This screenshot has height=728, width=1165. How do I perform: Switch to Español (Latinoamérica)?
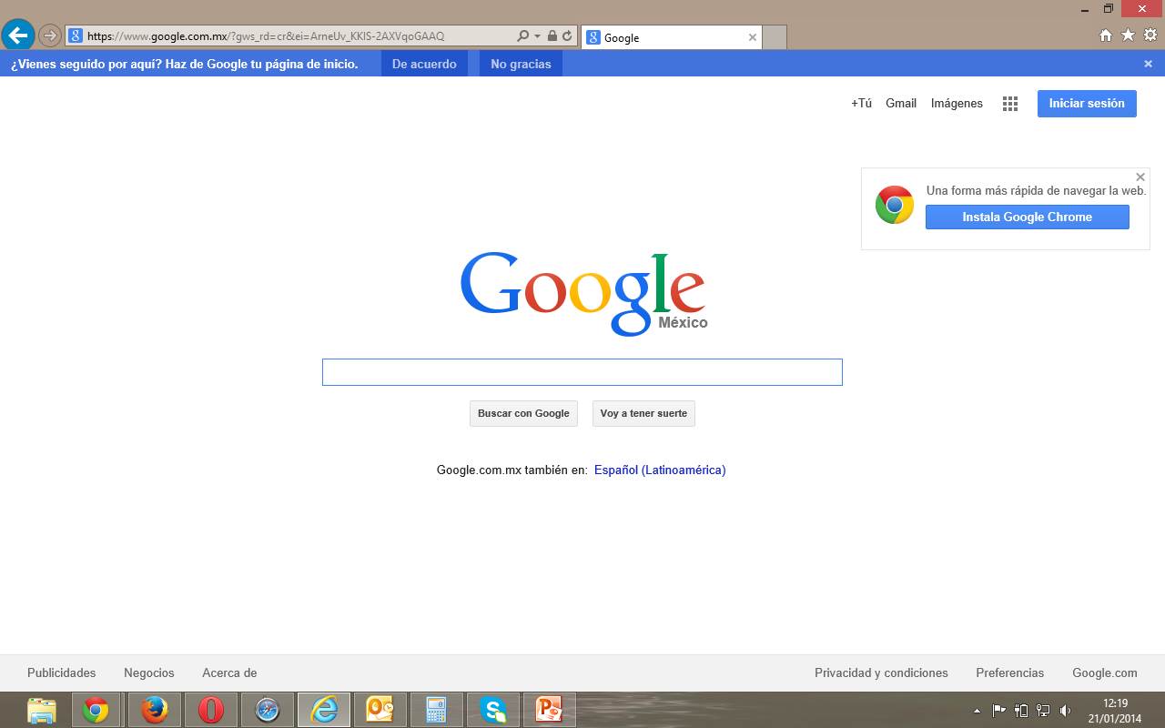[x=660, y=470]
